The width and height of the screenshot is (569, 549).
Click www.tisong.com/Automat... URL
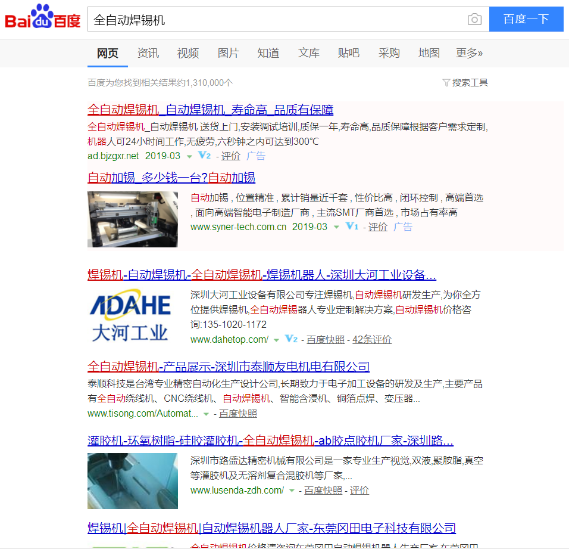click(143, 414)
